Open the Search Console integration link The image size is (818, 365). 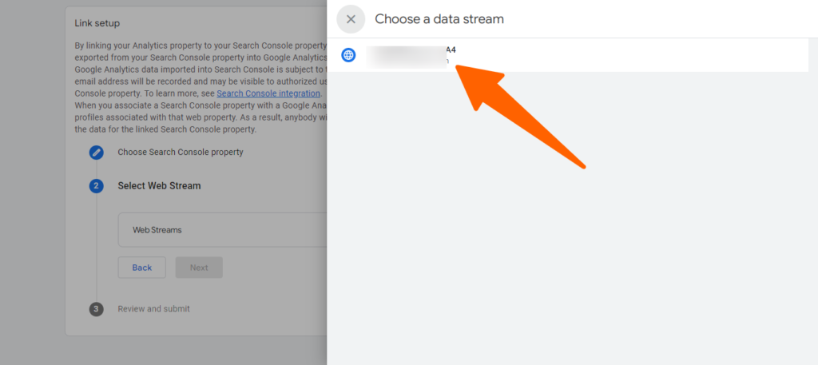click(268, 93)
